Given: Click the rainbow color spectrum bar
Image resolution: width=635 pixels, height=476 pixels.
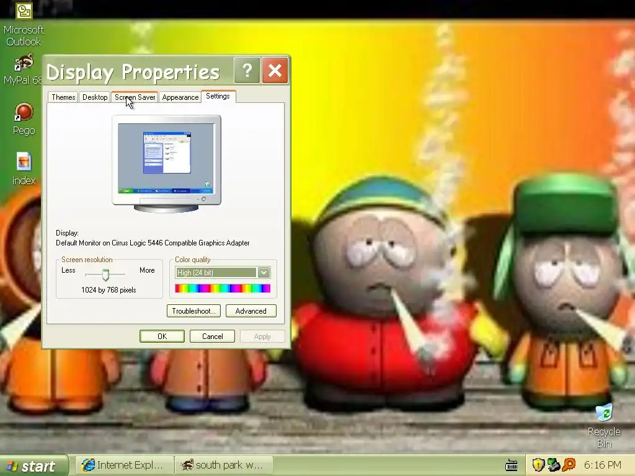Looking at the screenshot, I should pos(223,288).
